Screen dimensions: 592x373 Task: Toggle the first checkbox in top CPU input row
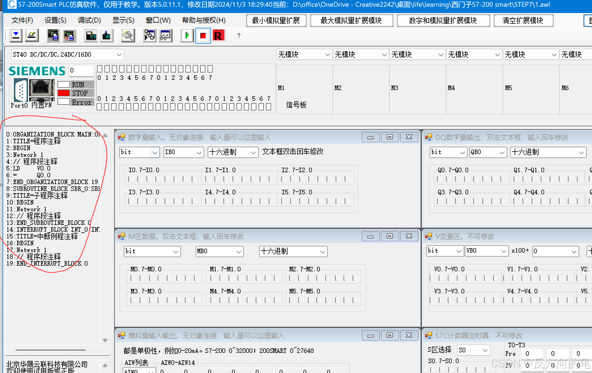(100, 69)
